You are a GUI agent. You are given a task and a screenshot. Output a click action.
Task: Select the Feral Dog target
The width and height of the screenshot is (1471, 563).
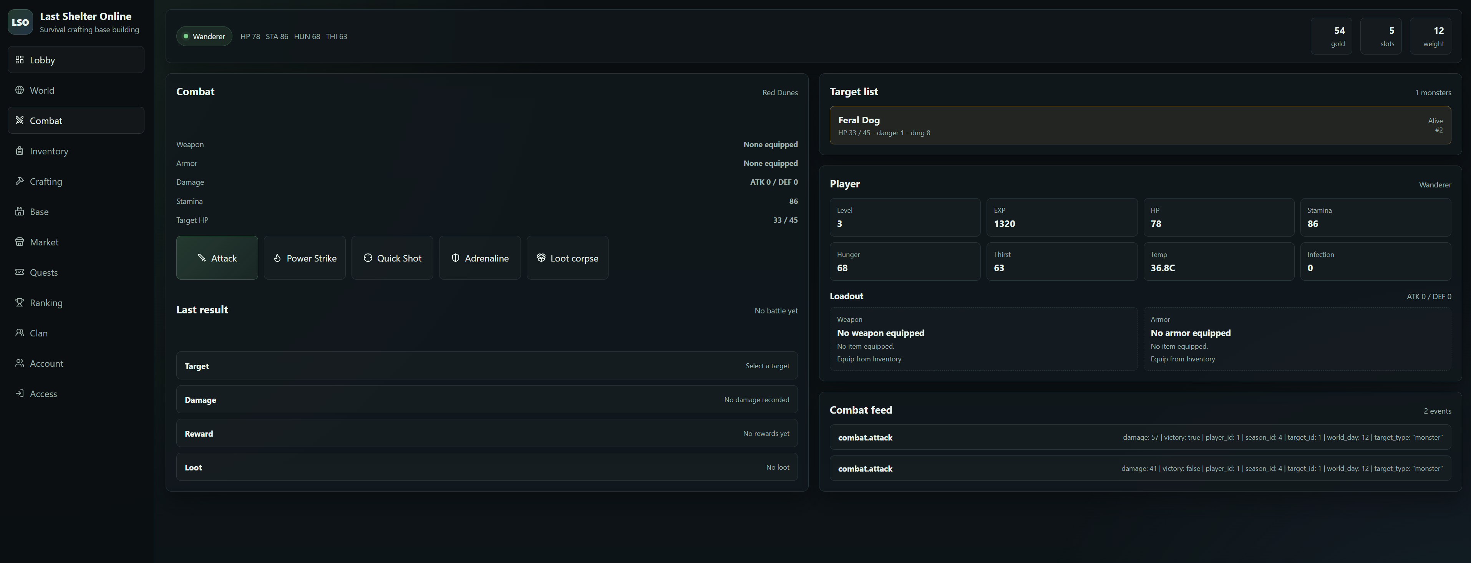click(1140, 125)
